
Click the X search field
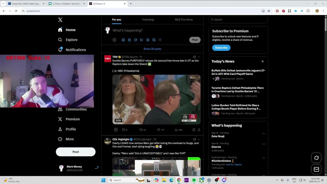point(238,20)
